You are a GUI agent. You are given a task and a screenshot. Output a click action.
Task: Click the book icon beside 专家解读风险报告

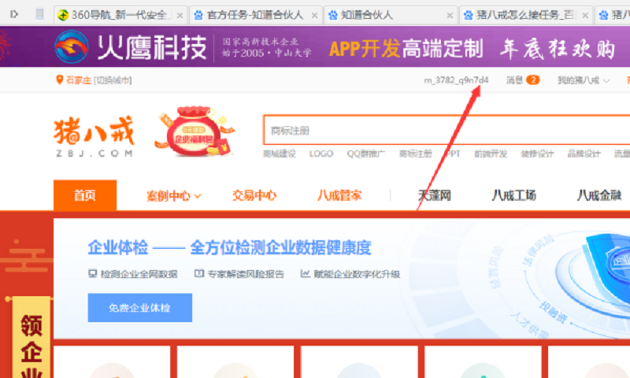point(199,273)
